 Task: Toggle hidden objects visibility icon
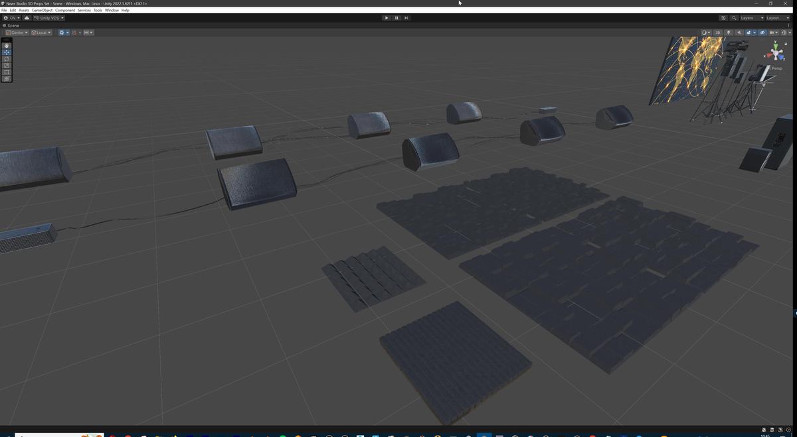tap(762, 32)
